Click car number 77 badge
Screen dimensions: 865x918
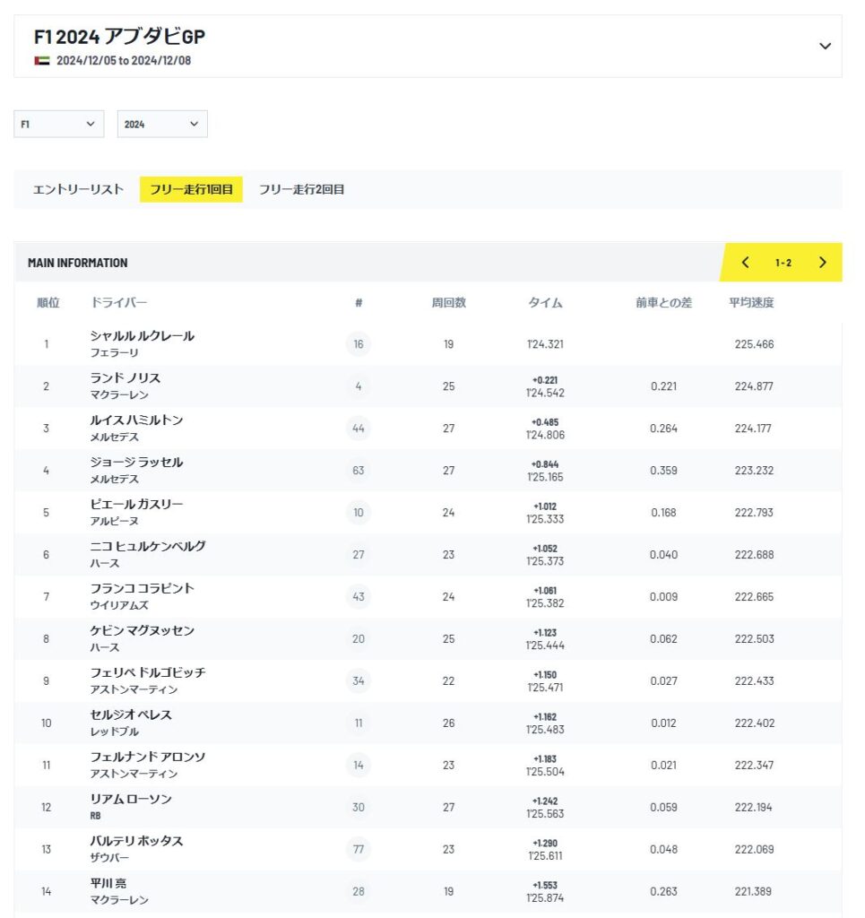[359, 850]
